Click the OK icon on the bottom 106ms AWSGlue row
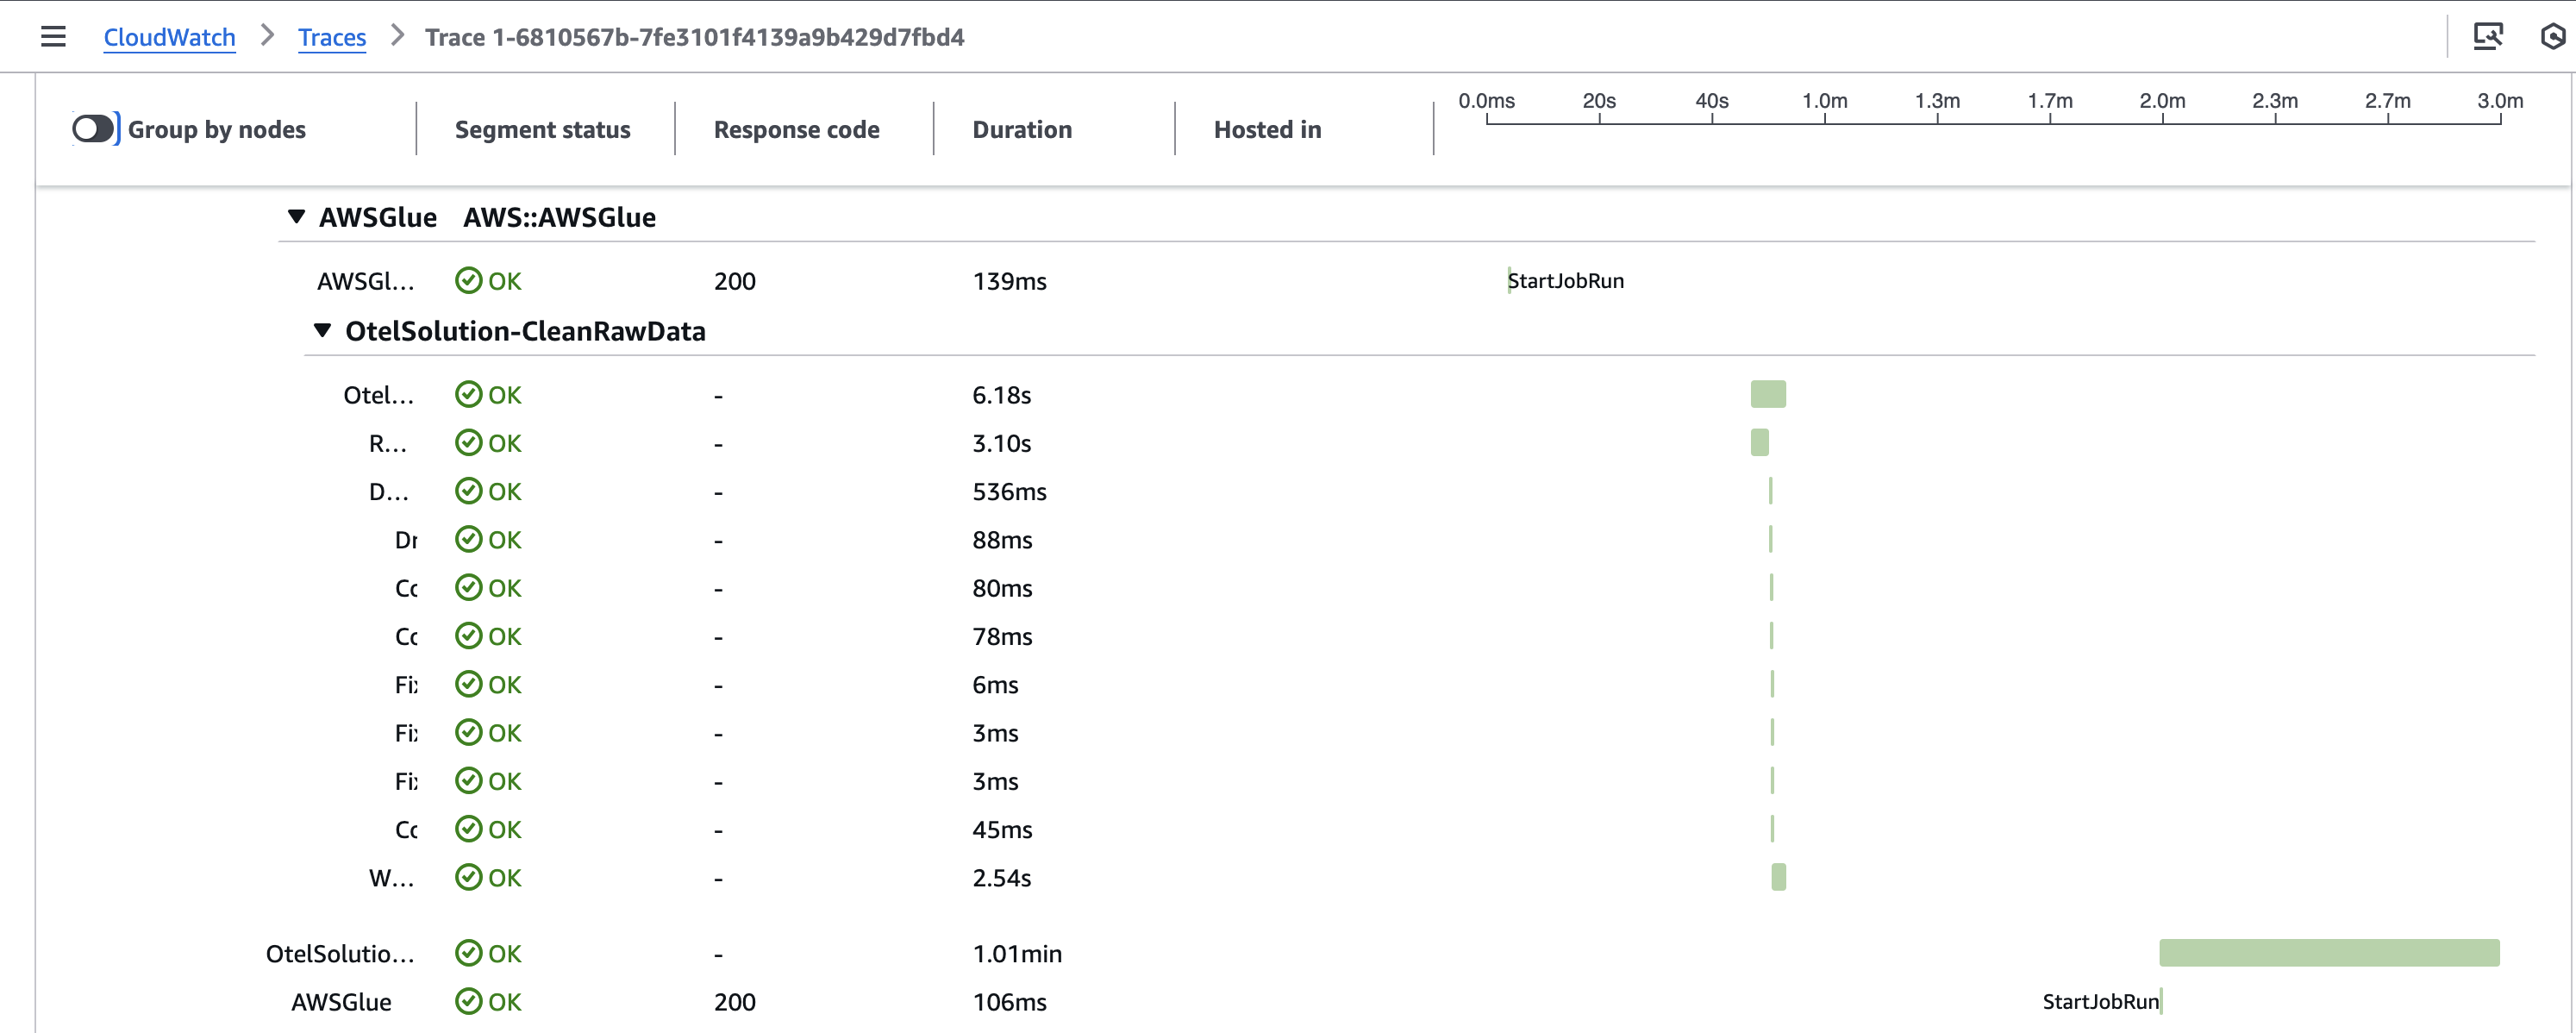Viewport: 2576px width, 1033px height. point(468,1001)
